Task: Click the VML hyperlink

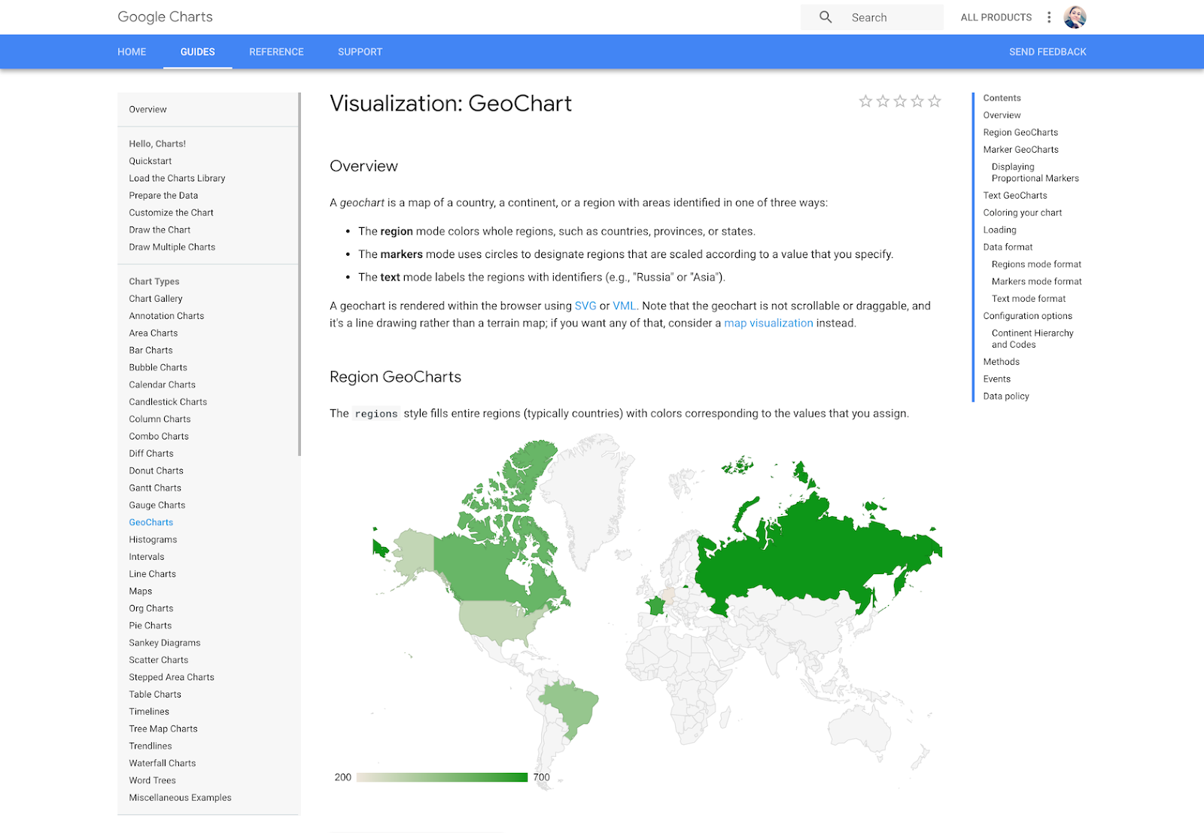Action: 625,306
